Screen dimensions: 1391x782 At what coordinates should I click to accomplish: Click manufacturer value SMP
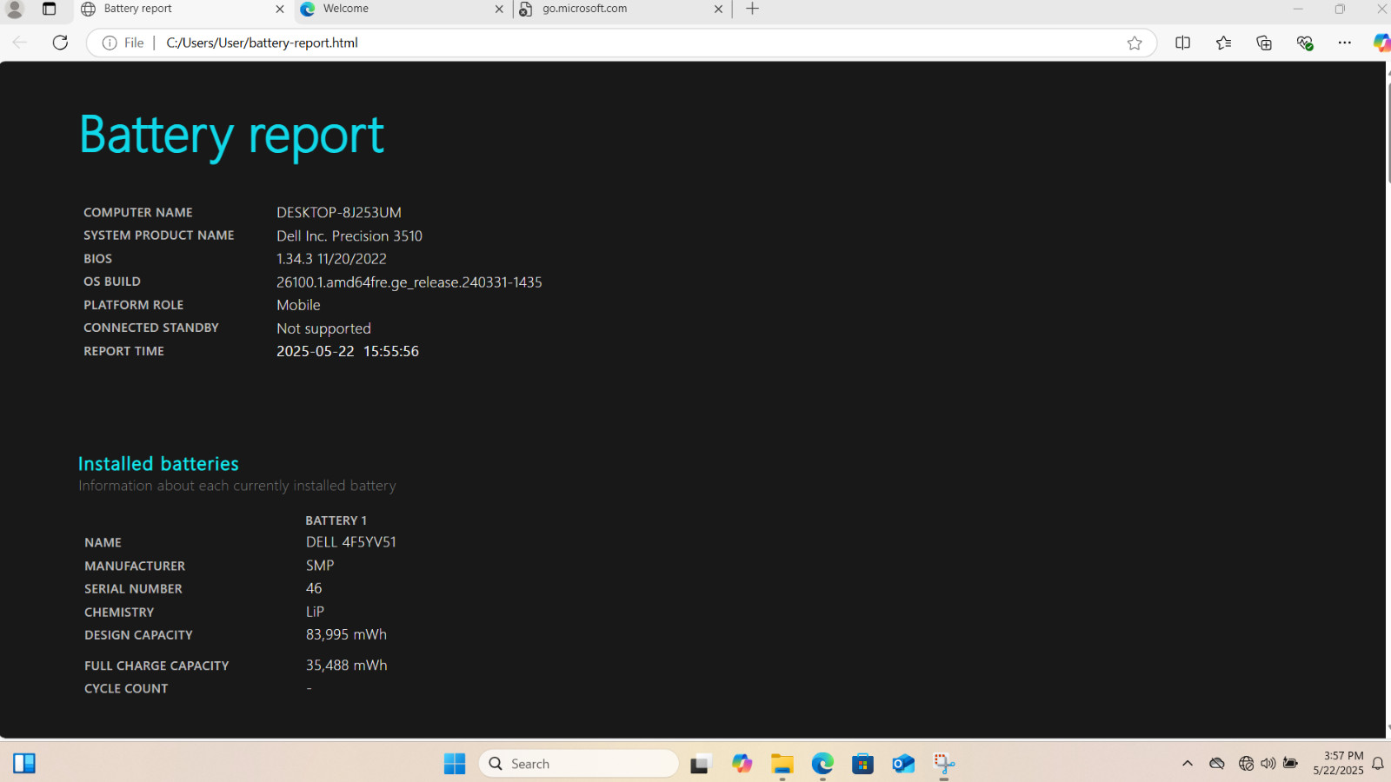(x=320, y=565)
